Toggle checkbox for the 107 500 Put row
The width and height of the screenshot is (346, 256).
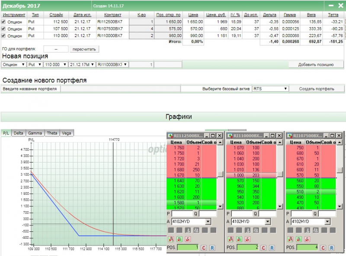4,29
